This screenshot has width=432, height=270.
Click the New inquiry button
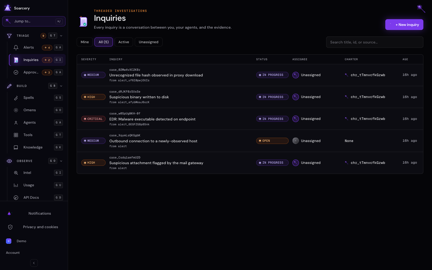[404, 25]
